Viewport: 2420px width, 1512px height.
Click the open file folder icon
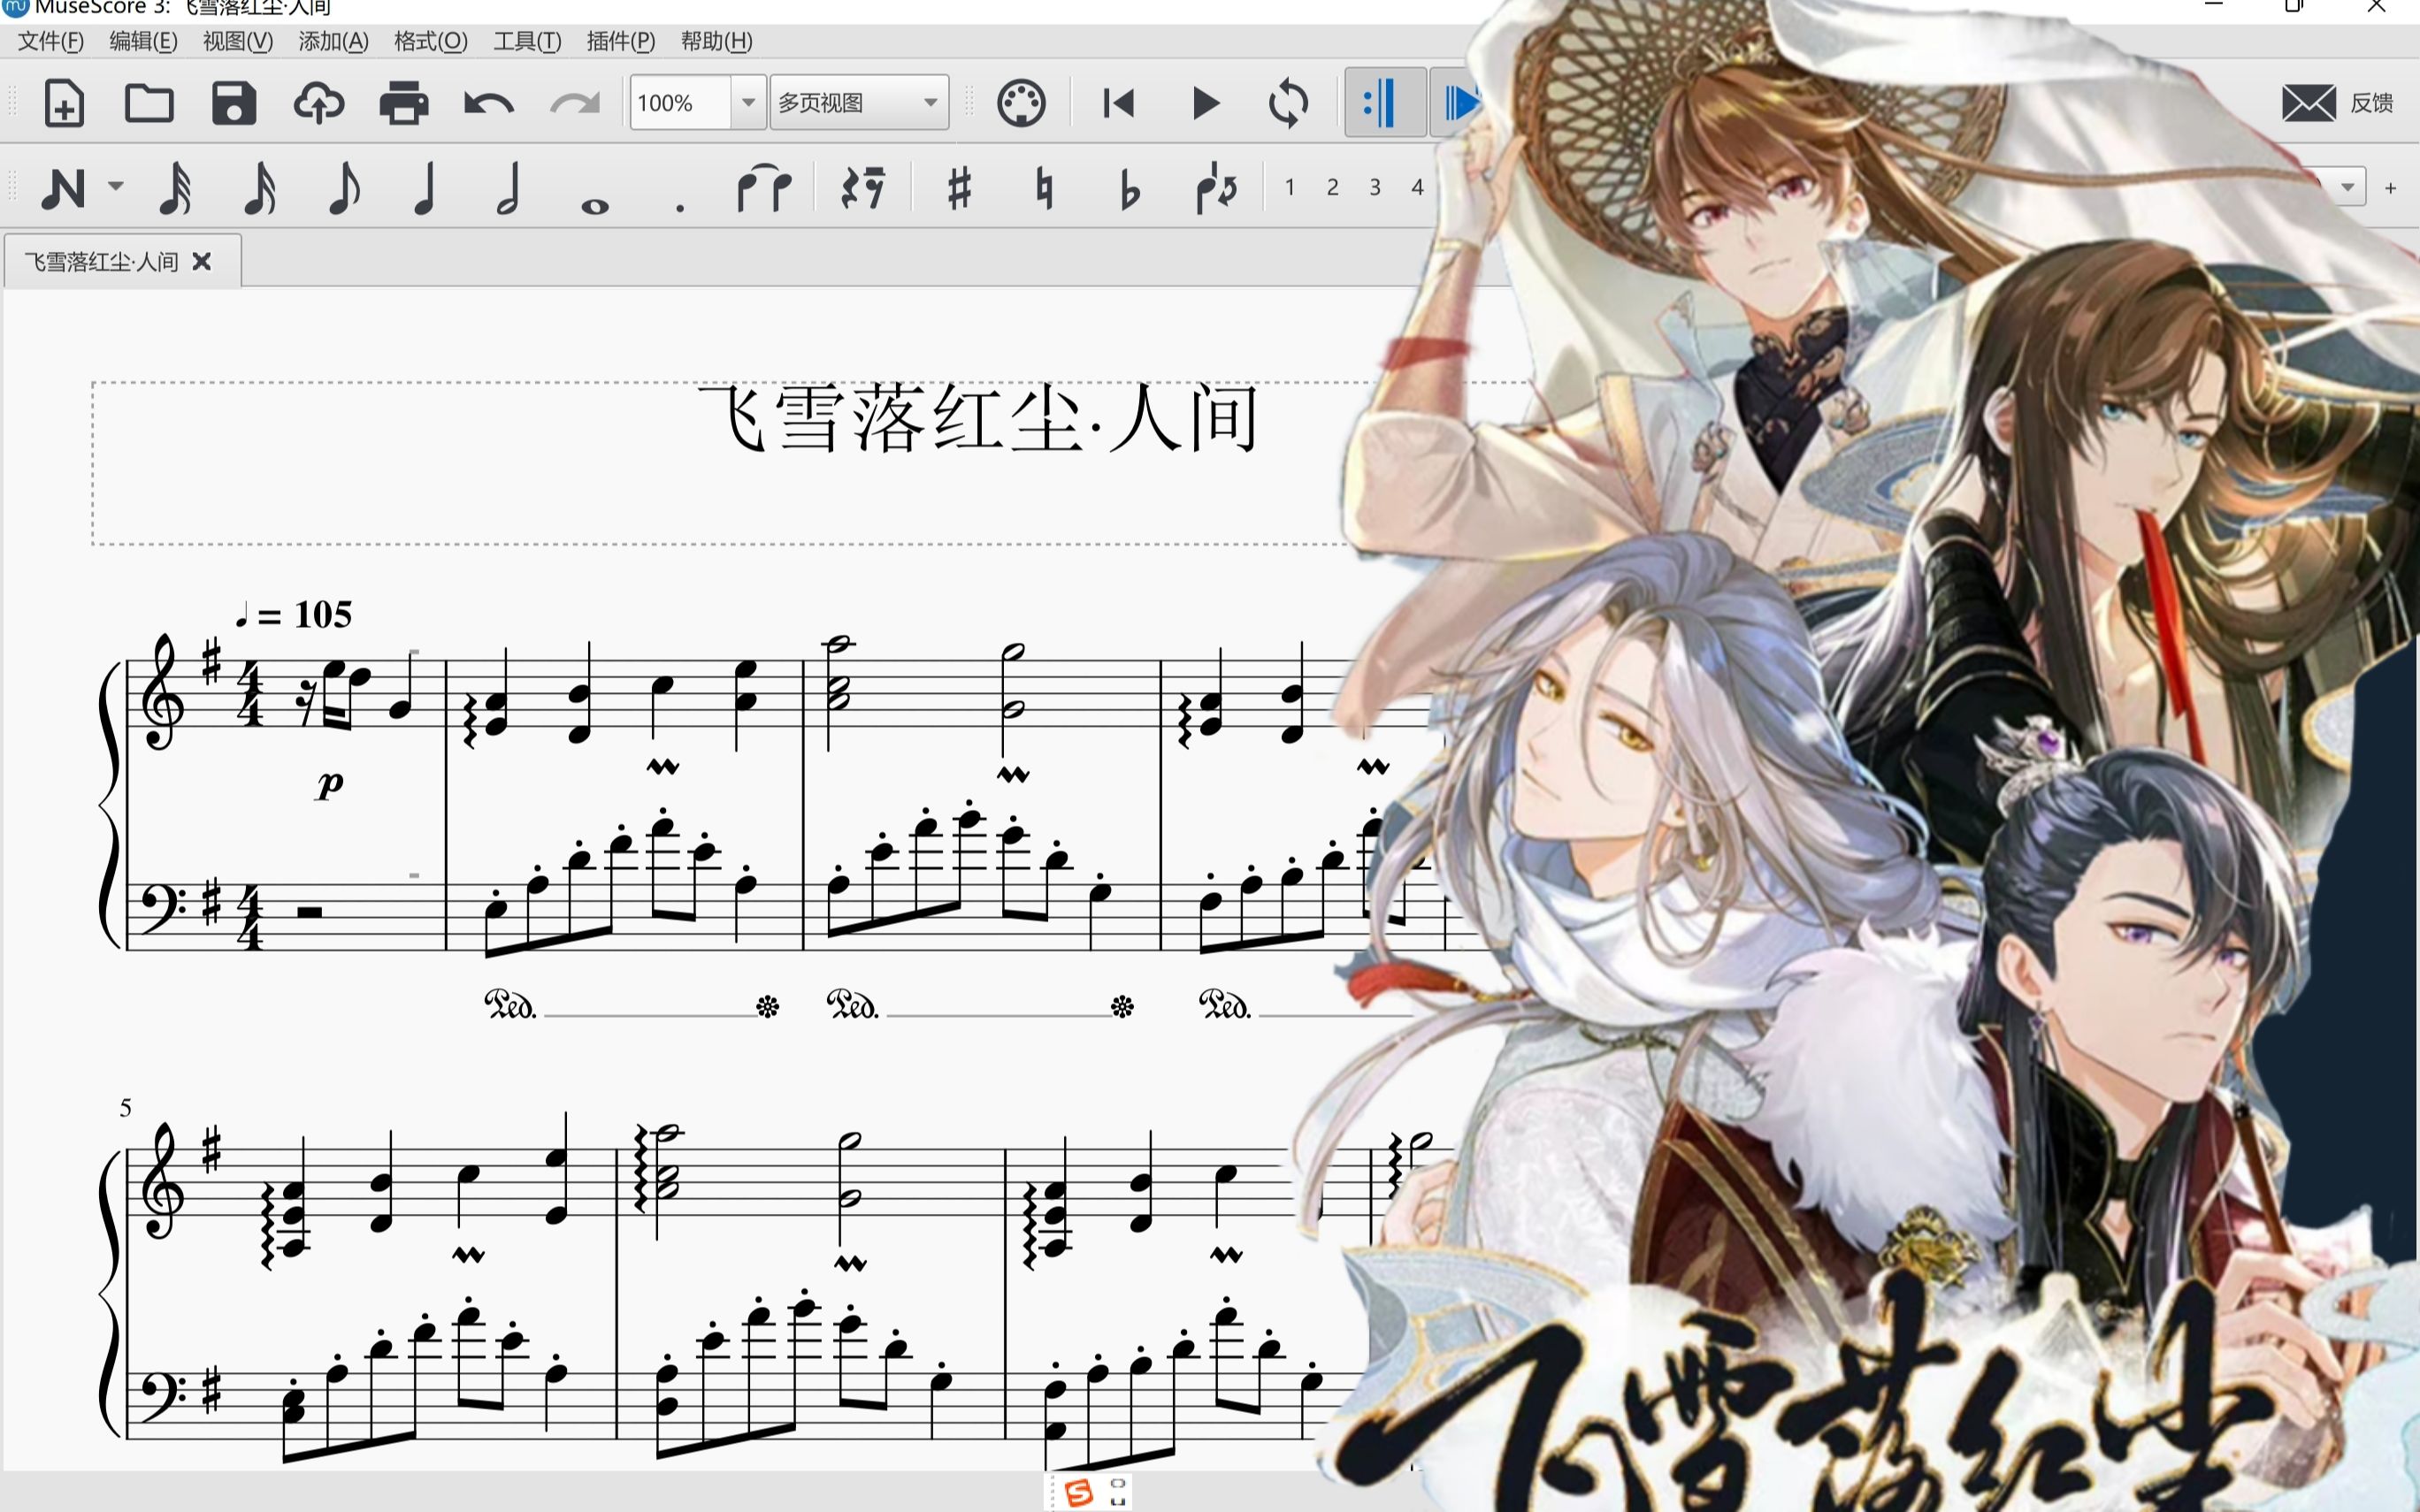pos(149,103)
